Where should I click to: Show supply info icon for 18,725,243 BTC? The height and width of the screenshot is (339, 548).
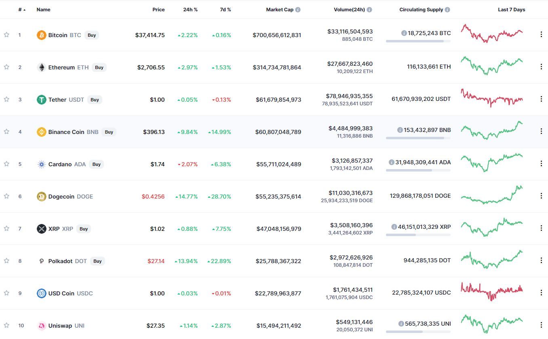pos(404,33)
